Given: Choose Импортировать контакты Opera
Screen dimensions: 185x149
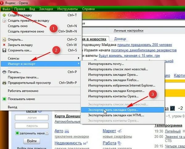Looking at the screenshot, I should (x=122, y=96).
